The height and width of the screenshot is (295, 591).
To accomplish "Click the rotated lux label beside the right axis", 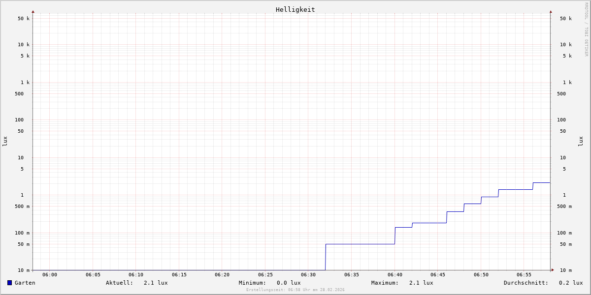I will click(x=581, y=142).
